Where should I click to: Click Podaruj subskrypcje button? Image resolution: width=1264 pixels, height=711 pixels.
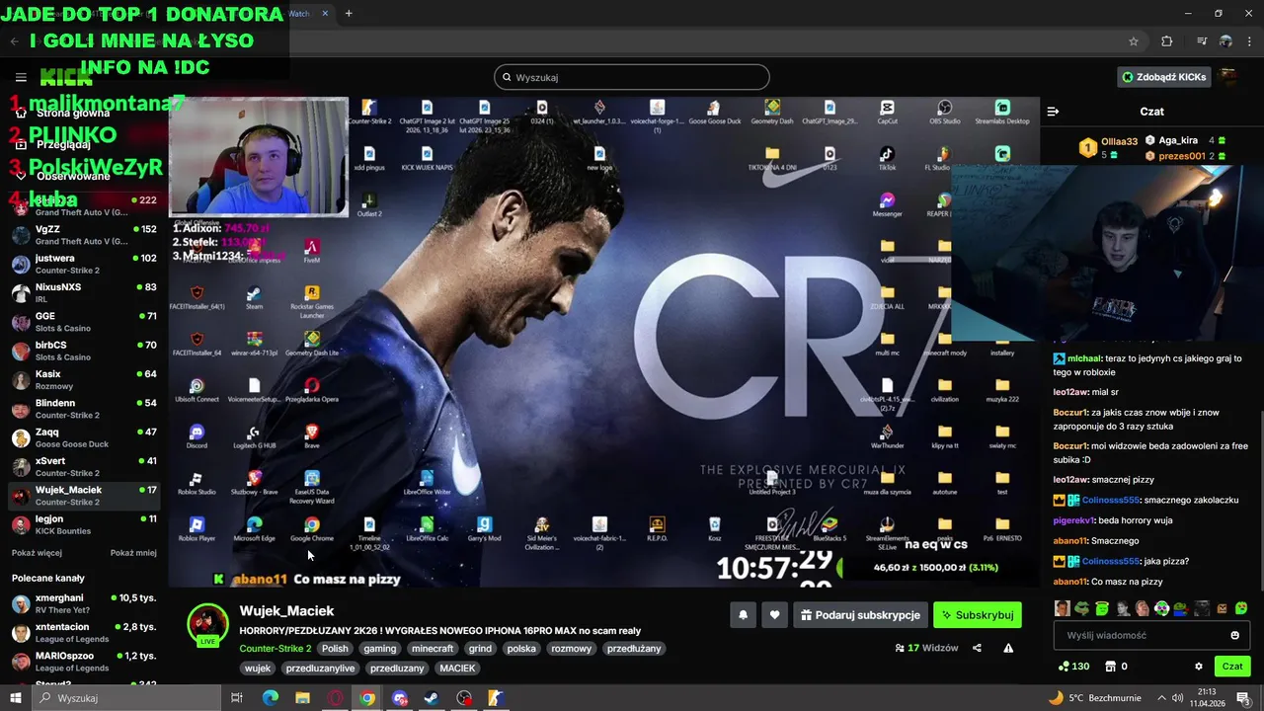click(x=860, y=615)
